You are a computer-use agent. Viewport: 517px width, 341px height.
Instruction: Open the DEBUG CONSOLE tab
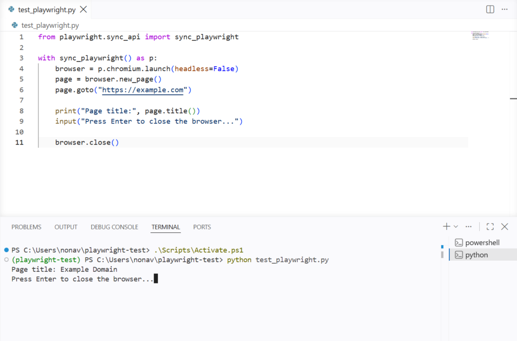pyautogui.click(x=115, y=227)
